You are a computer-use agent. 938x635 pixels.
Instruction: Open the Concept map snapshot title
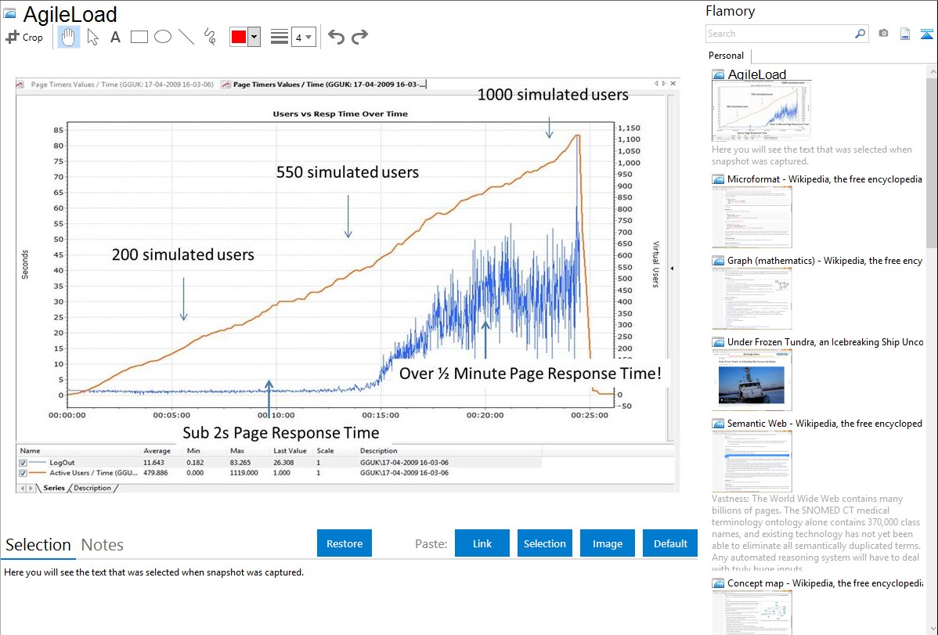coord(825,583)
